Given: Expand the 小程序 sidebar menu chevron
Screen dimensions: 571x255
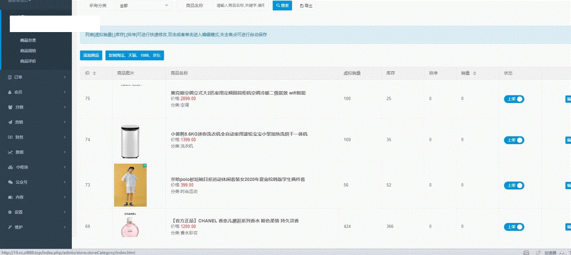Looking at the screenshot, I should (x=65, y=167).
